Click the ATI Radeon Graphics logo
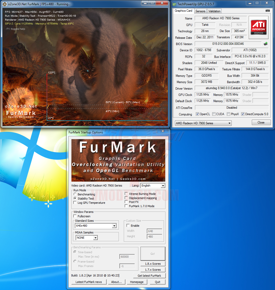 (x=259, y=27)
